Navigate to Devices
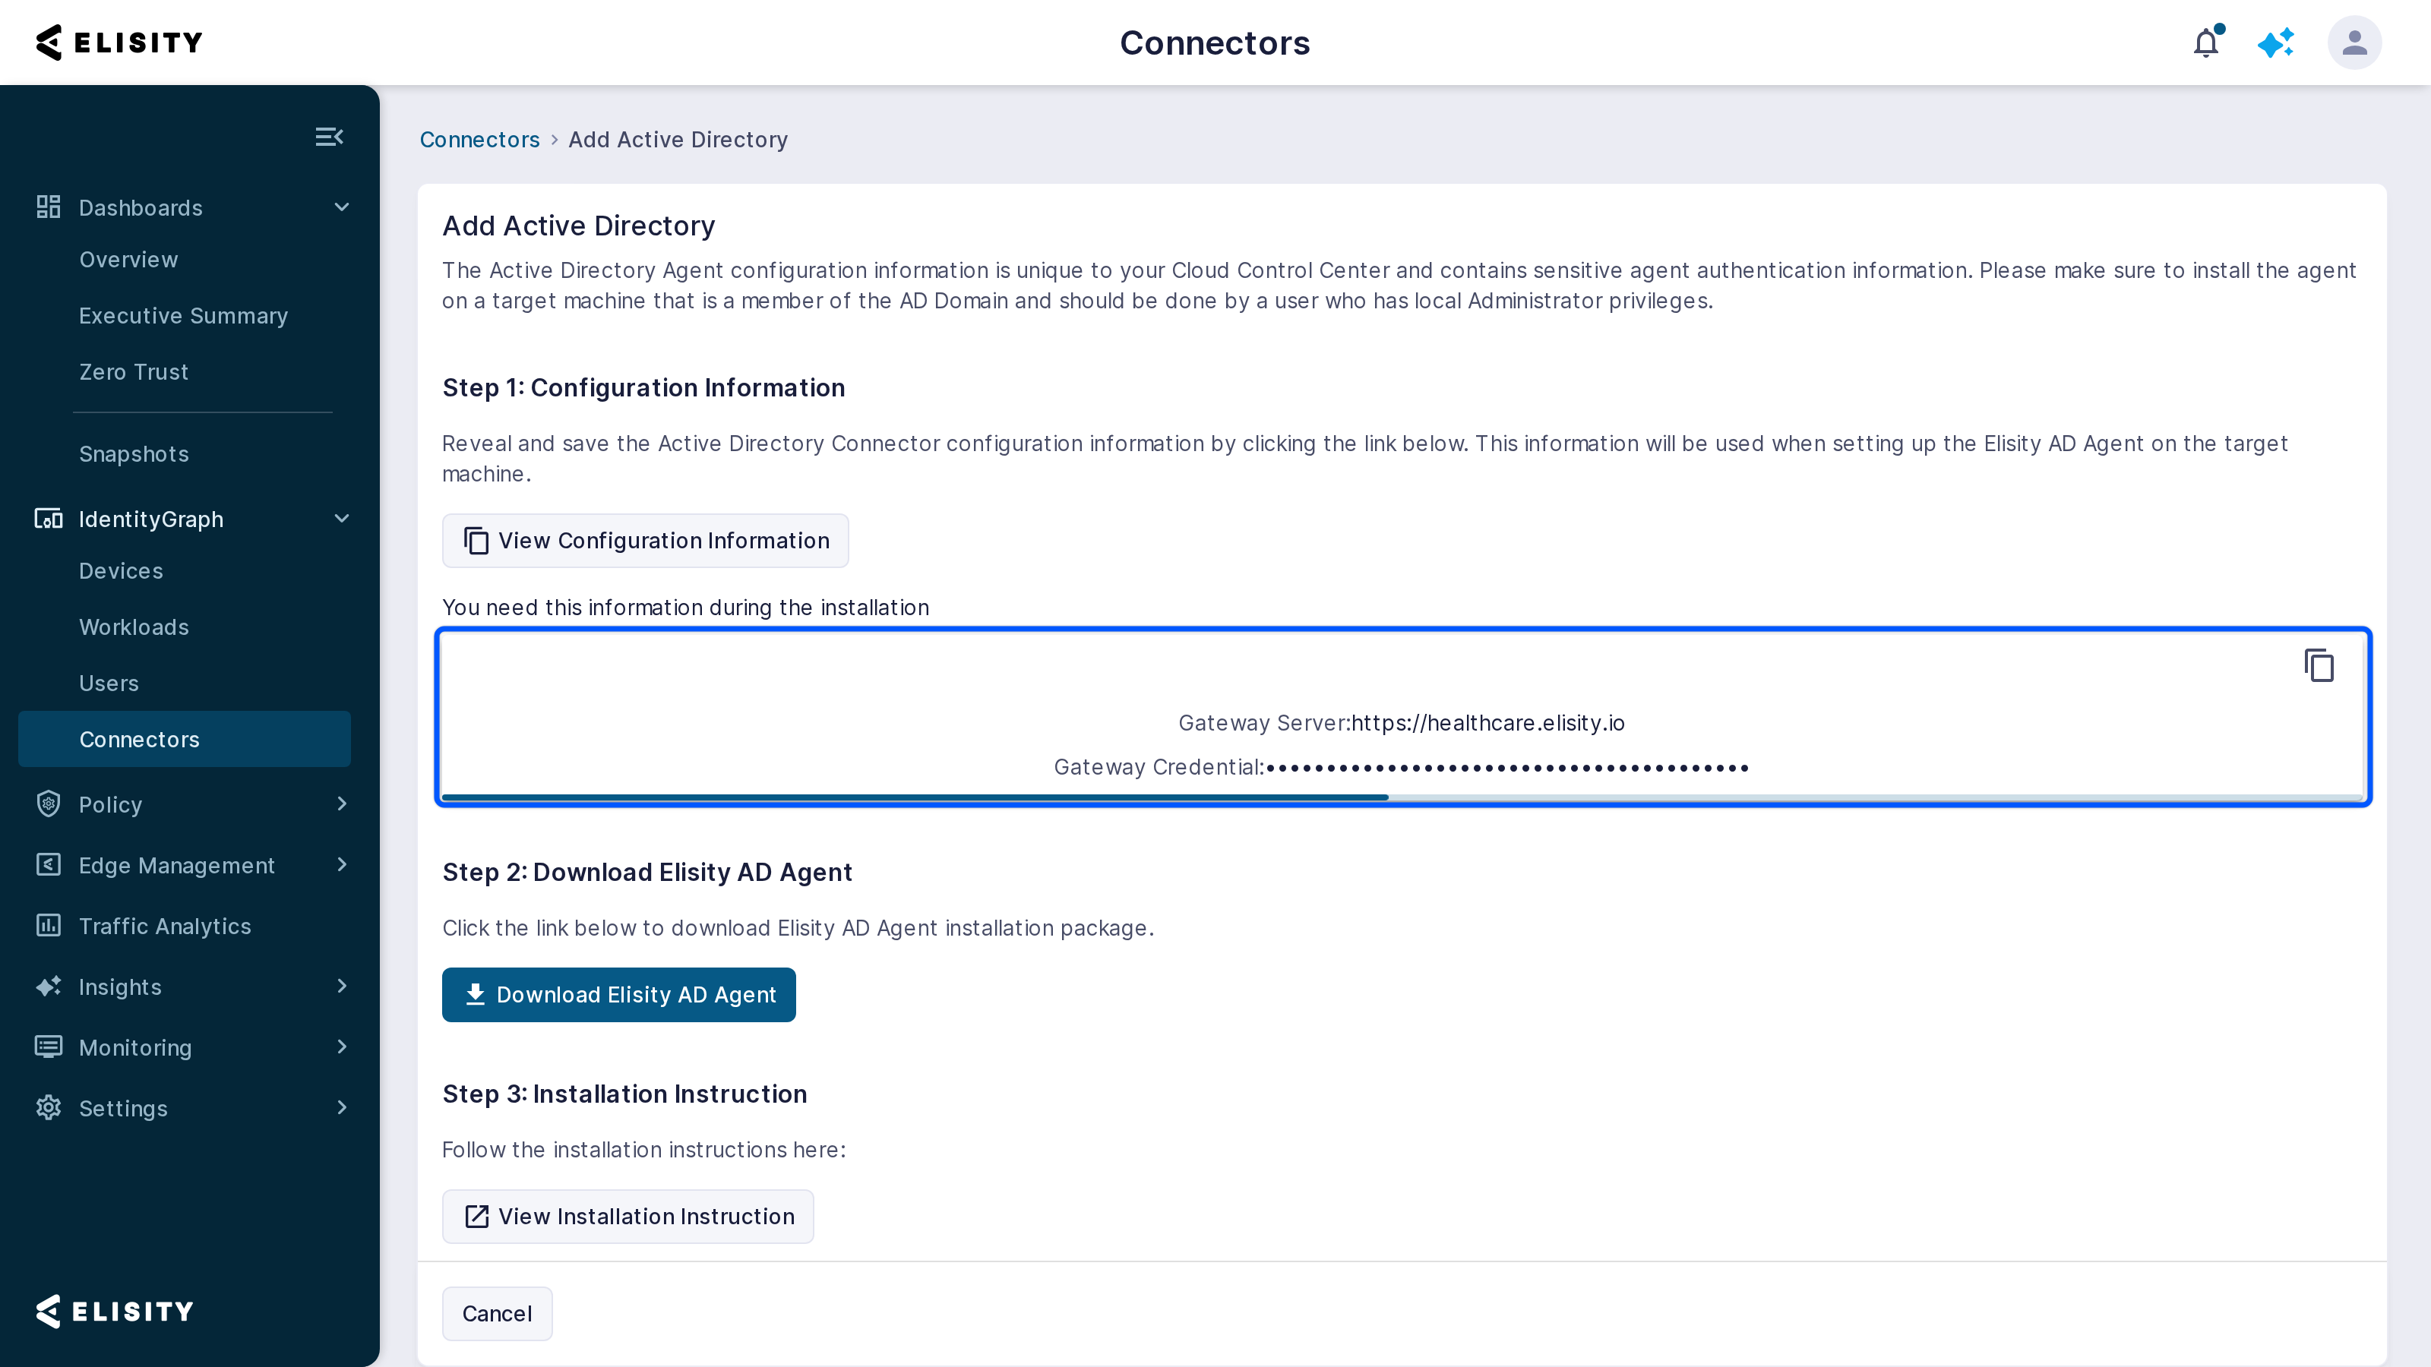Viewport: 2431px width, 1367px height. click(121, 571)
